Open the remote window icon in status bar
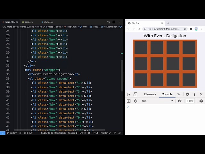This screenshot has width=205, height=154. 3,133
